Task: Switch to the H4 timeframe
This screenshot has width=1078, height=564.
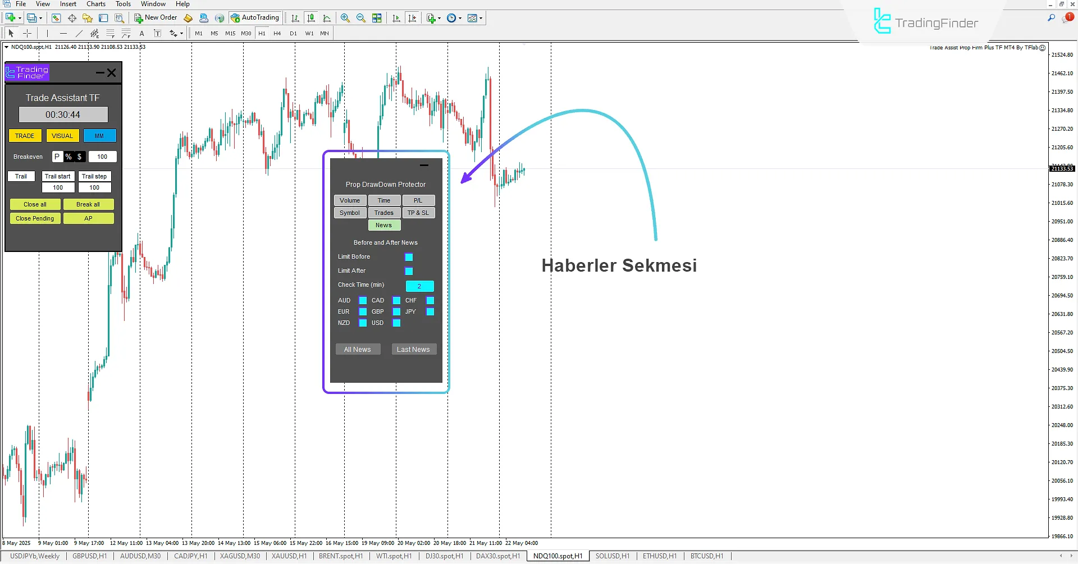Action: (x=276, y=33)
